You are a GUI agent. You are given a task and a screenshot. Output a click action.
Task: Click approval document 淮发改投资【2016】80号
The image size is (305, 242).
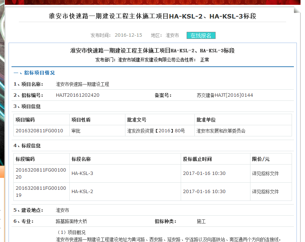(156, 131)
